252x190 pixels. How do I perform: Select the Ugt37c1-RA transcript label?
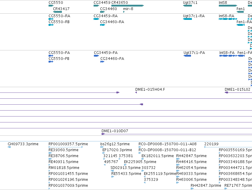[194, 16]
